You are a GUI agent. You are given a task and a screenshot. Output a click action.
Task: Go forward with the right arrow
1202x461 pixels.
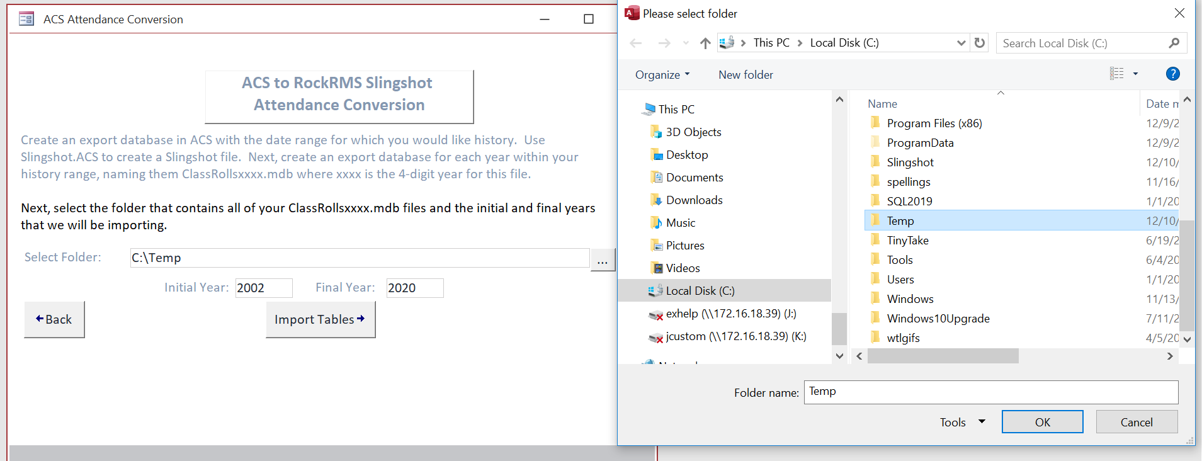(664, 43)
